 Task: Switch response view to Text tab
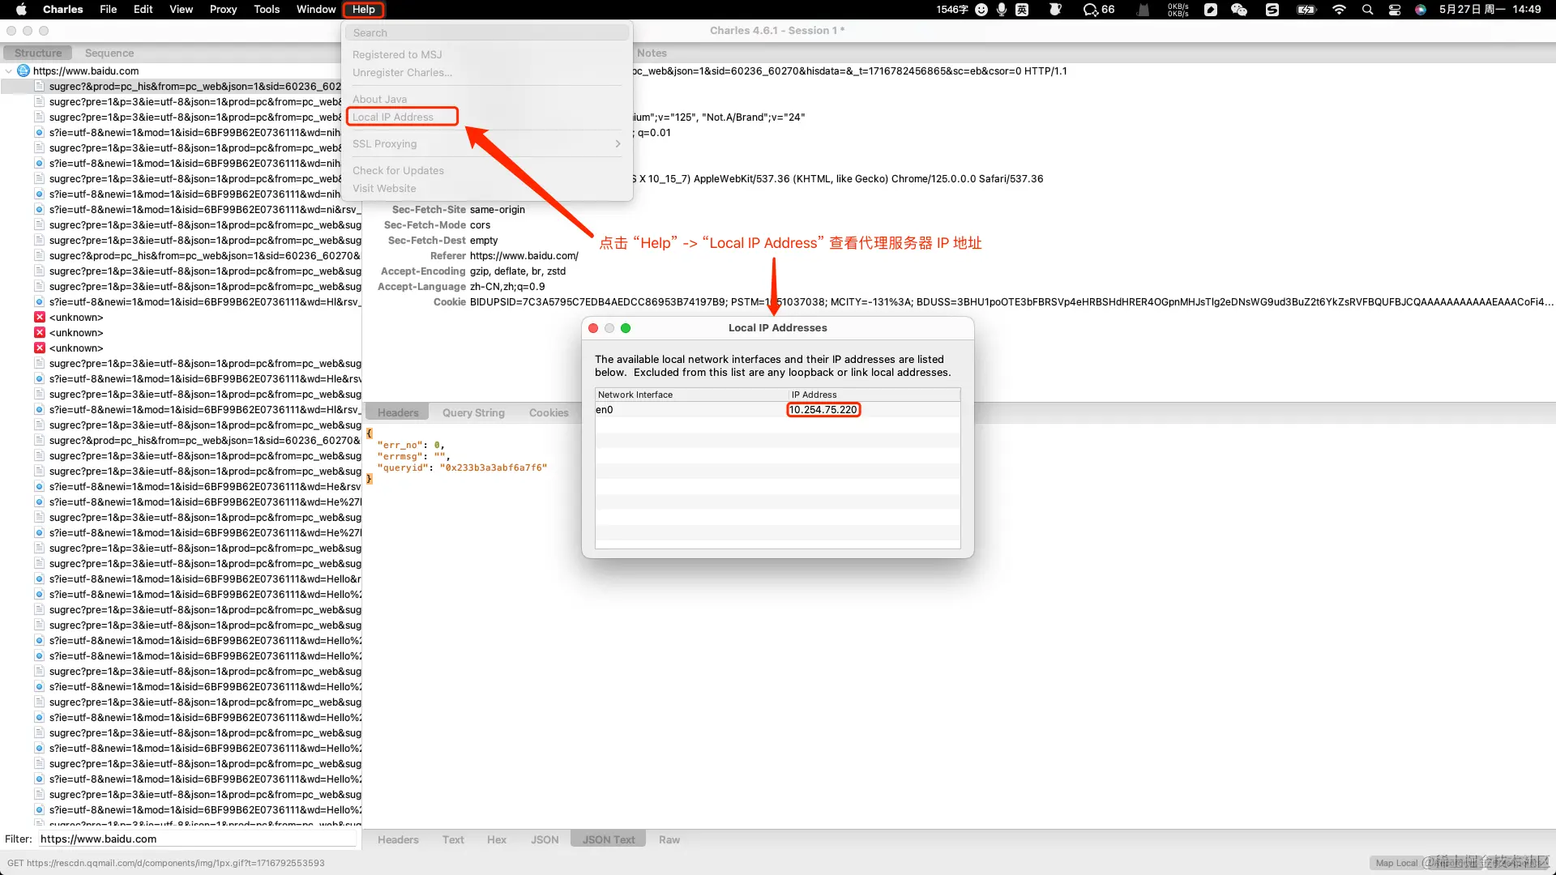pyautogui.click(x=453, y=839)
